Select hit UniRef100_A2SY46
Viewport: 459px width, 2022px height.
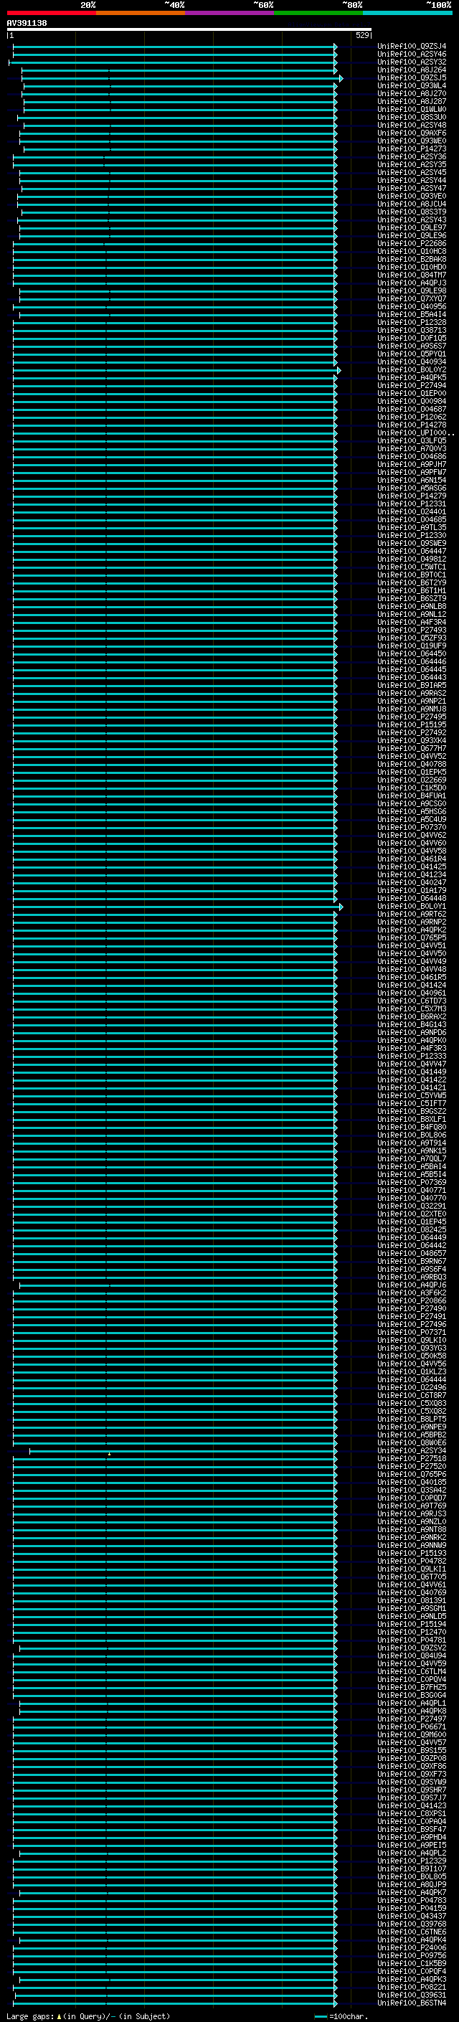point(411,55)
